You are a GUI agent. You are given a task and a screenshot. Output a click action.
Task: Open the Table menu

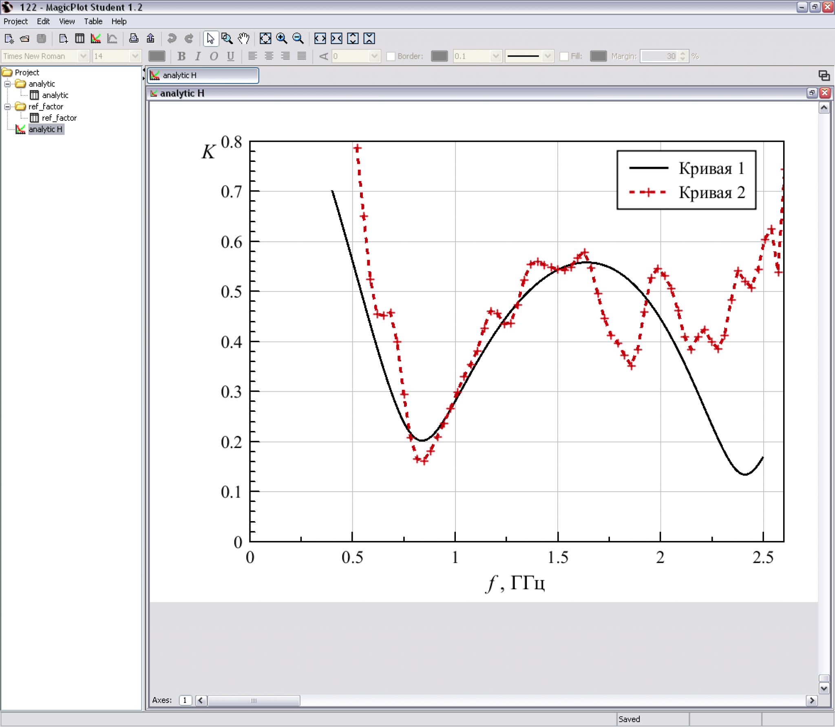[x=93, y=21]
